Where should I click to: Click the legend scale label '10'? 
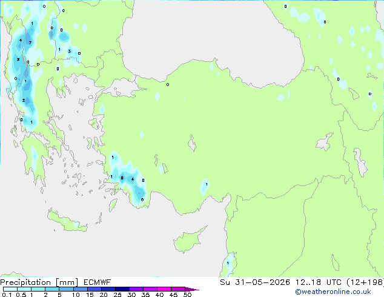point(76,295)
